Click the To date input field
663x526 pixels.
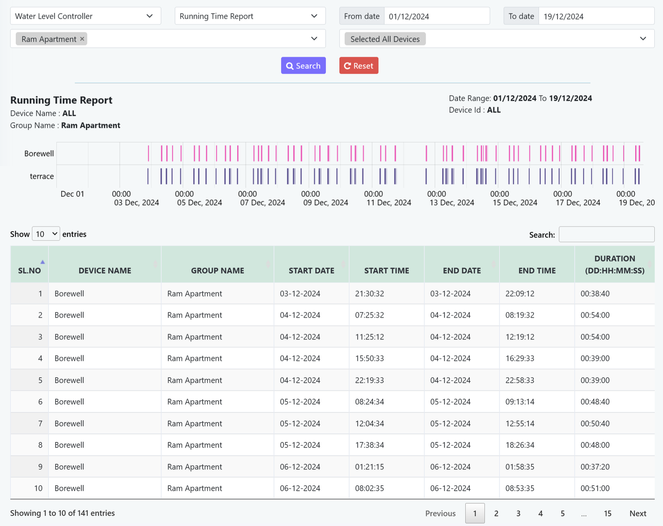pyautogui.click(x=596, y=16)
